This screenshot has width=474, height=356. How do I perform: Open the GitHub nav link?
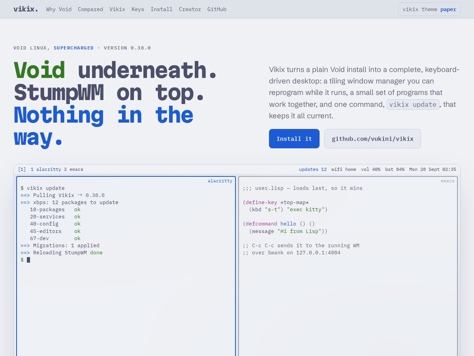(217, 9)
